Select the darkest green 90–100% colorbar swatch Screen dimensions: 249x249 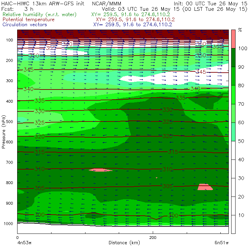tap(233, 58)
